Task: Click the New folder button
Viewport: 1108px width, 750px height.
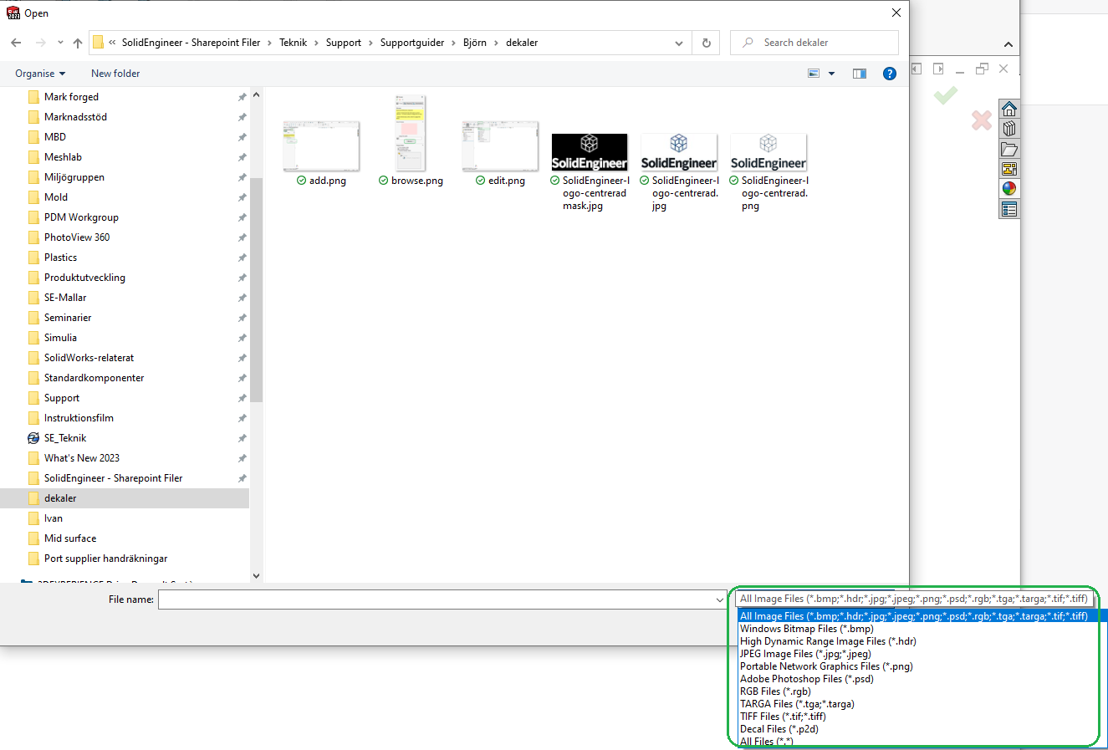Action: point(115,74)
